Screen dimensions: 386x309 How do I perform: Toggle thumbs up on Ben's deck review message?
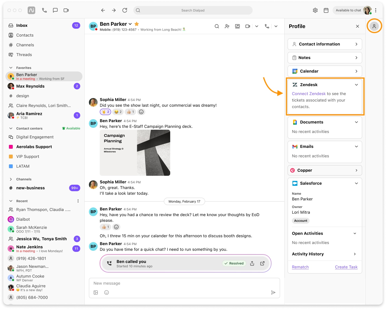[x=105, y=227]
